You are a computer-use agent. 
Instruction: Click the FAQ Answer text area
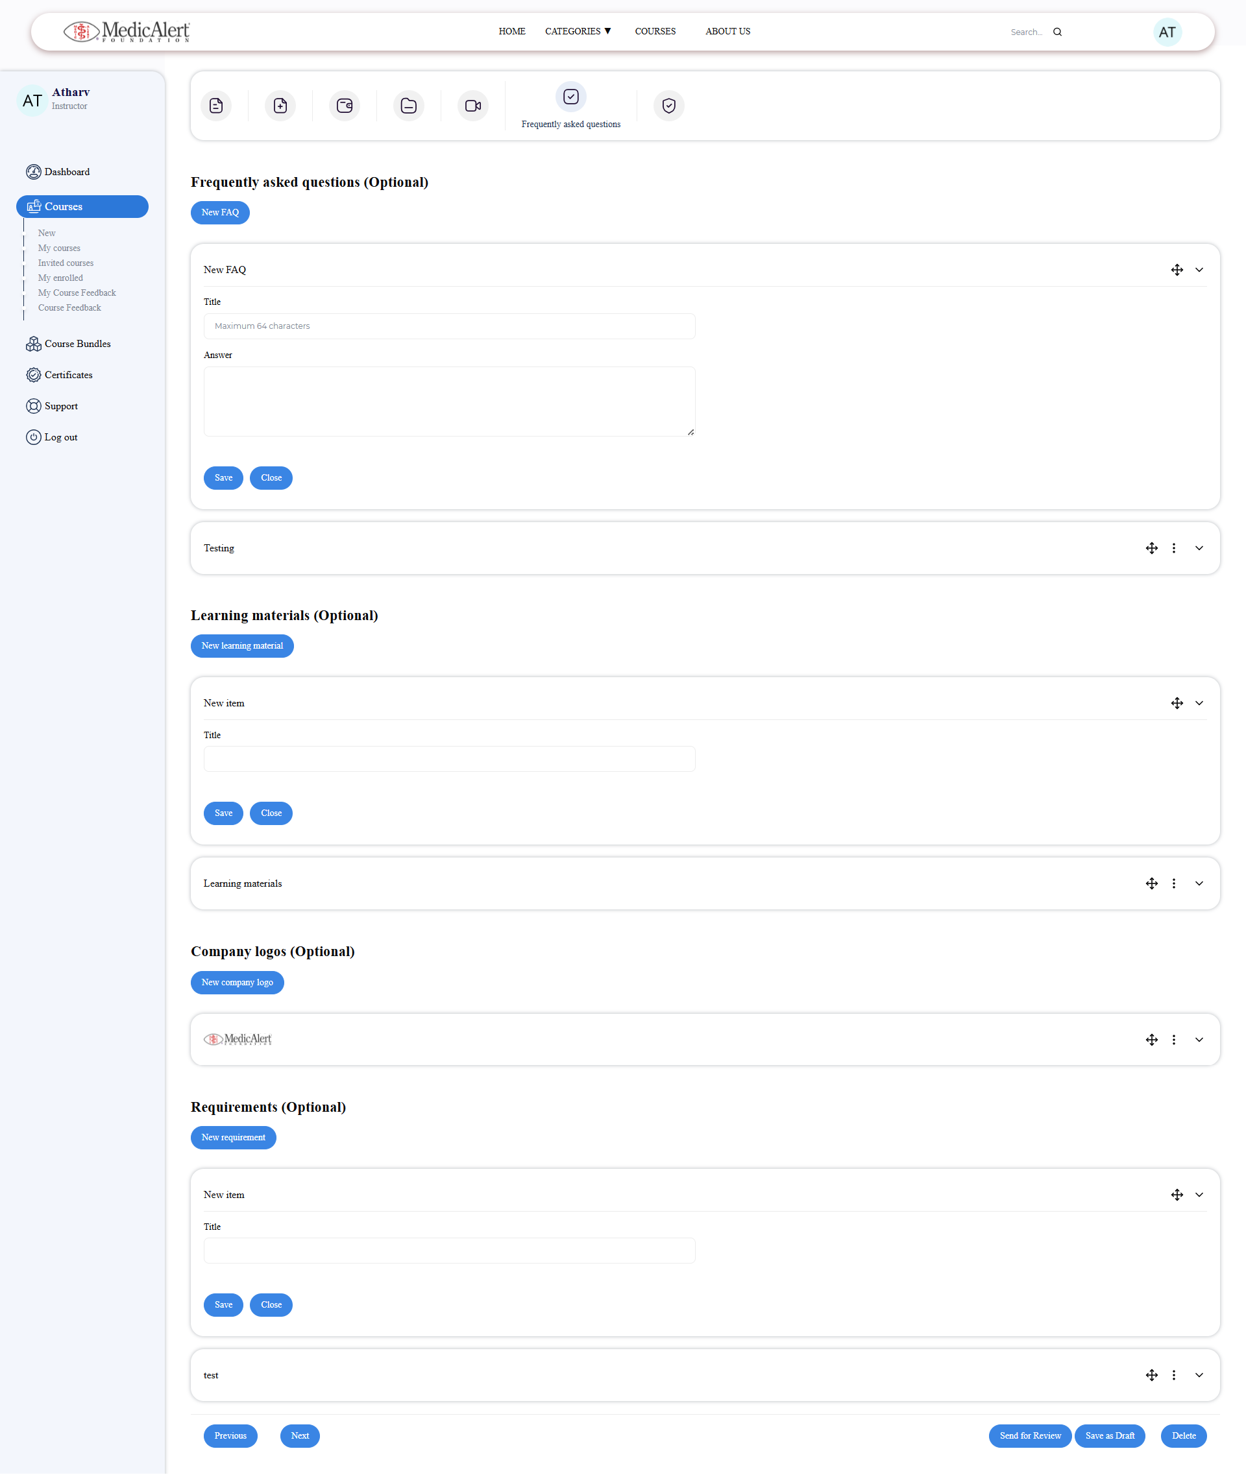[449, 401]
